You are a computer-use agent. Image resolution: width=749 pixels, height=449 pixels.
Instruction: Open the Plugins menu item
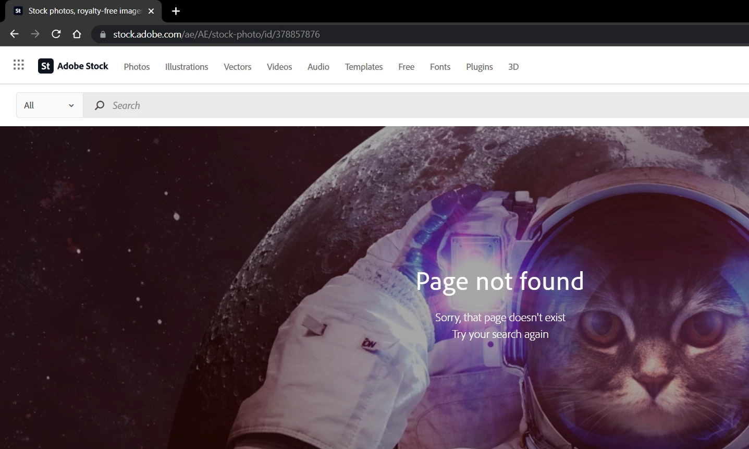[x=480, y=67]
